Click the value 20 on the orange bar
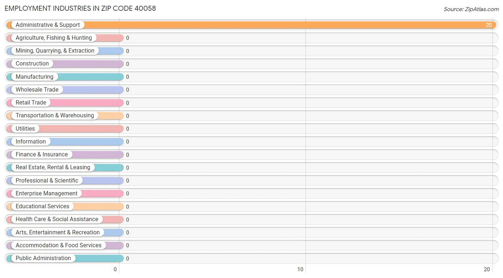This screenshot has height=278, width=503. [489, 25]
